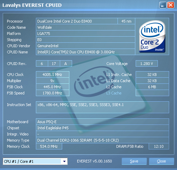Click the L2 Cache value 6 MB
This screenshot has width=177, height=170.
[152, 87]
